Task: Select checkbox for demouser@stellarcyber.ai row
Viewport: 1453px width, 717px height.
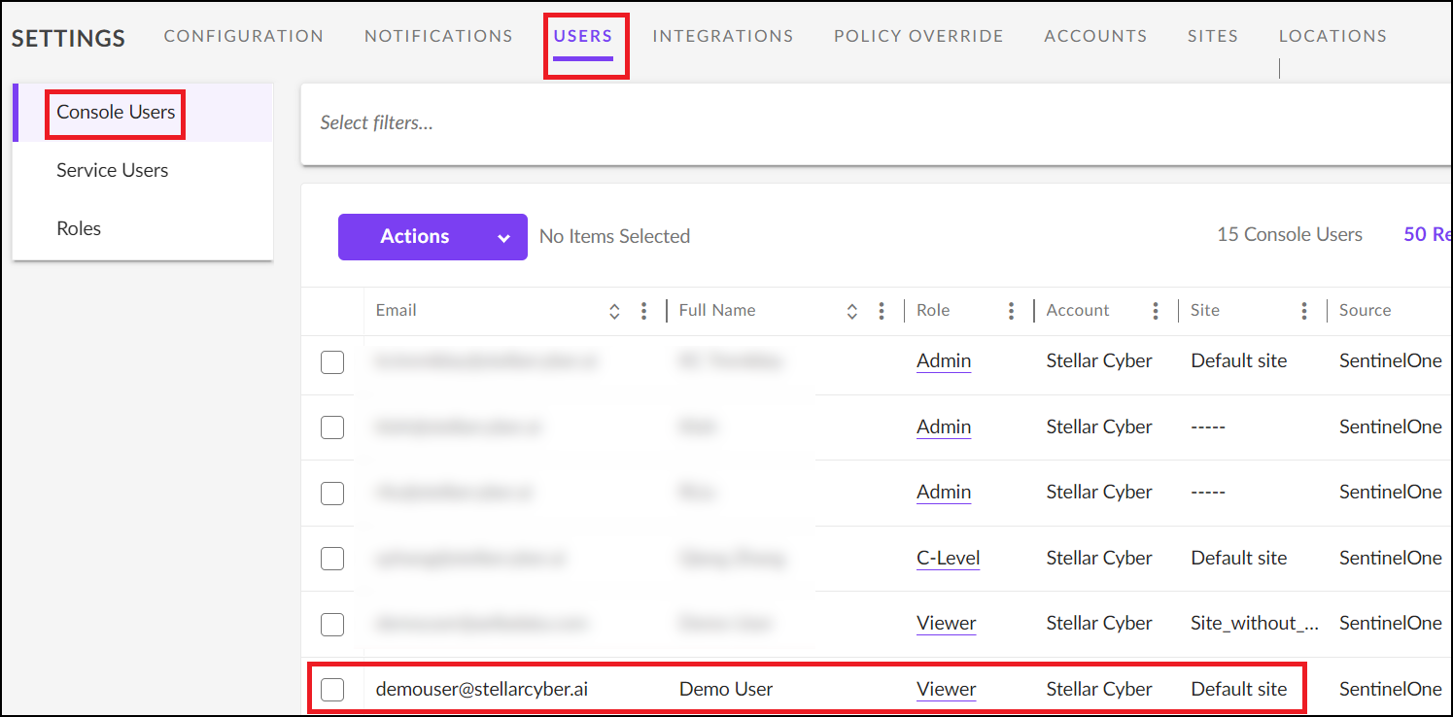Action: pos(332,690)
